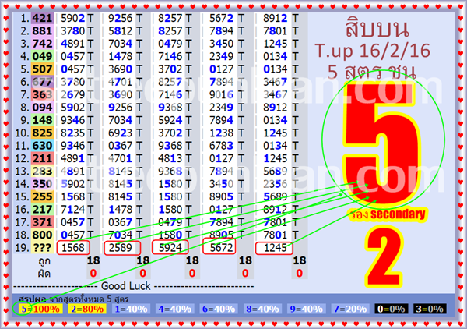
Task: Click the 5=100% summary badge
Action: [40, 309]
